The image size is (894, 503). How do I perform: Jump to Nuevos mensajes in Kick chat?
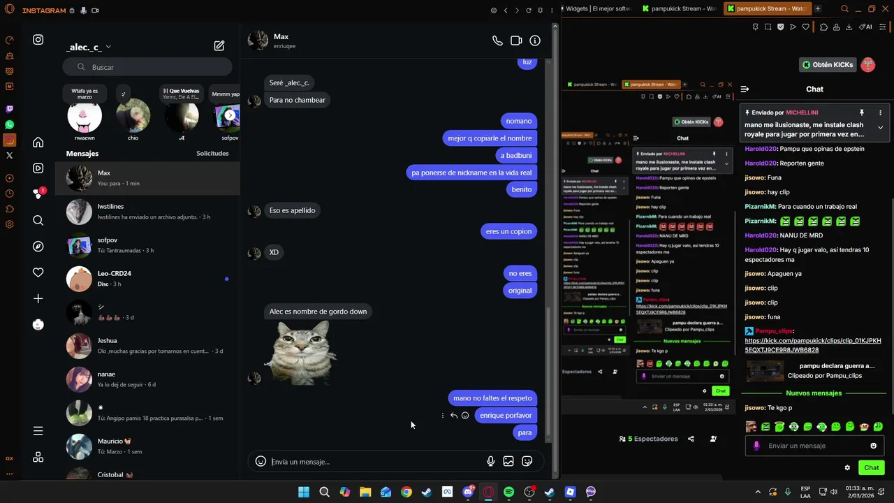(x=814, y=393)
